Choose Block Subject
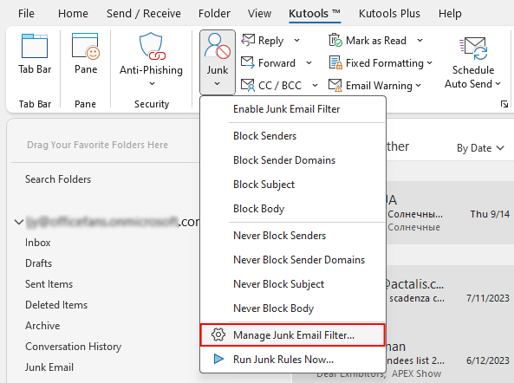This screenshot has height=383, width=514. tap(293, 184)
